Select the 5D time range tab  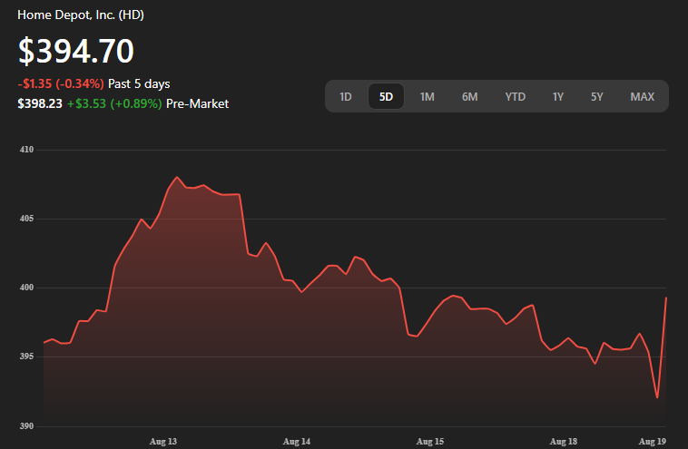(x=386, y=96)
